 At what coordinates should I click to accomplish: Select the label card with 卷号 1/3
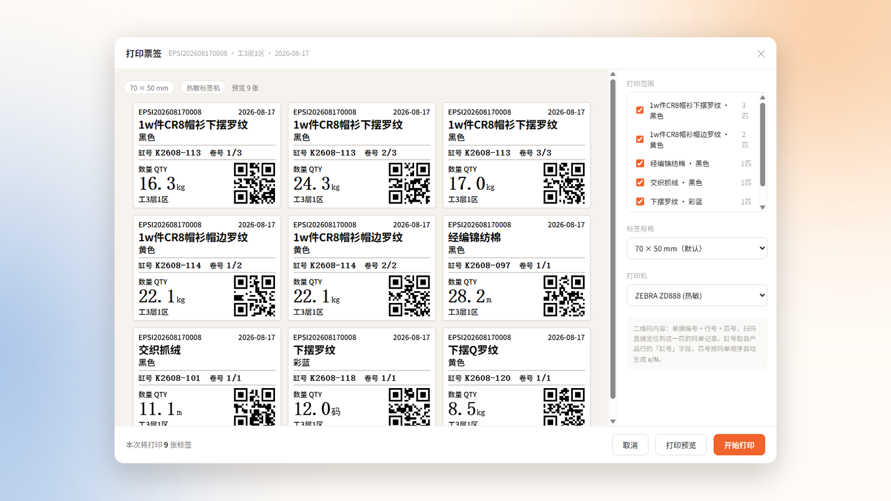207,155
